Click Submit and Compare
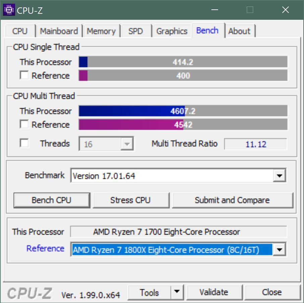304x303 pixels. 232,200
